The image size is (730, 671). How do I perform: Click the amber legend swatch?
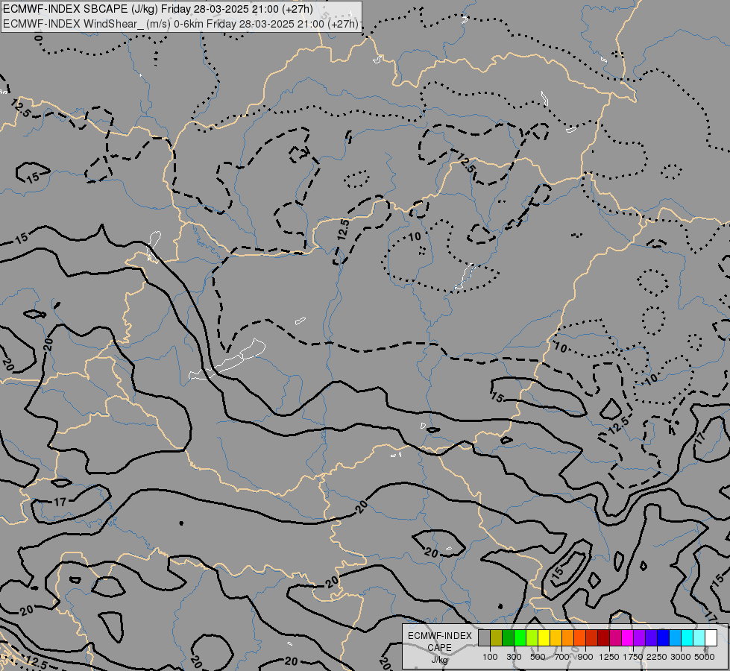tap(556, 638)
